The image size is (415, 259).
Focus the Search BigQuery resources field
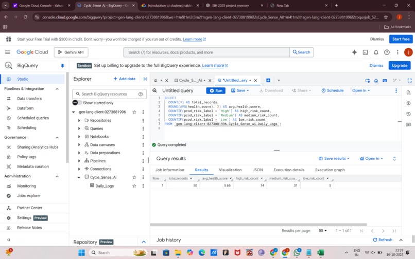[x=109, y=94]
